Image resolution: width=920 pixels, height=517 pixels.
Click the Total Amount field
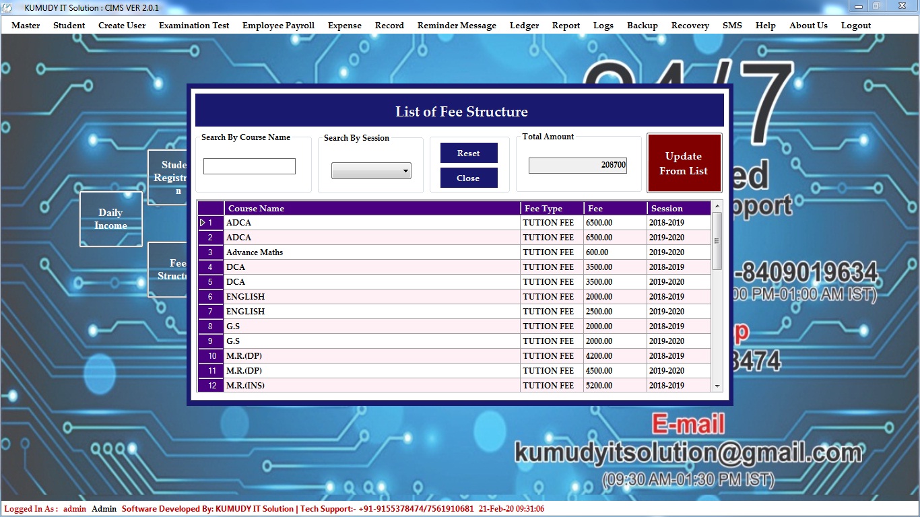tap(577, 165)
